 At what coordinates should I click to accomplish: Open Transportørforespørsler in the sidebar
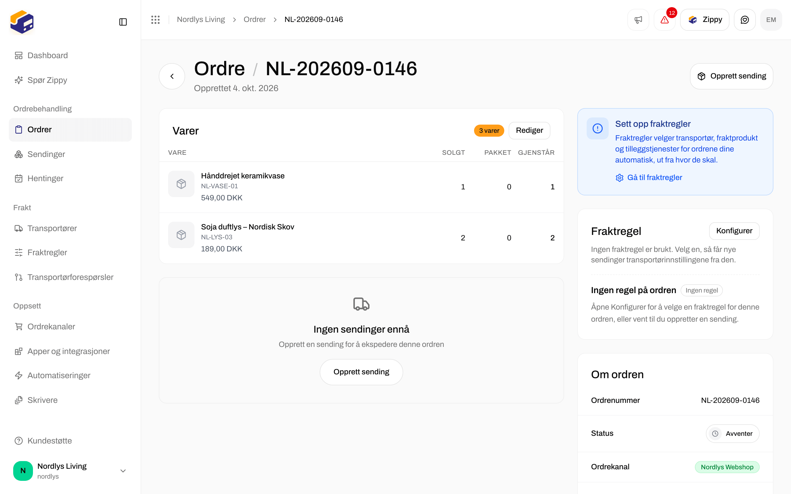[x=70, y=277]
